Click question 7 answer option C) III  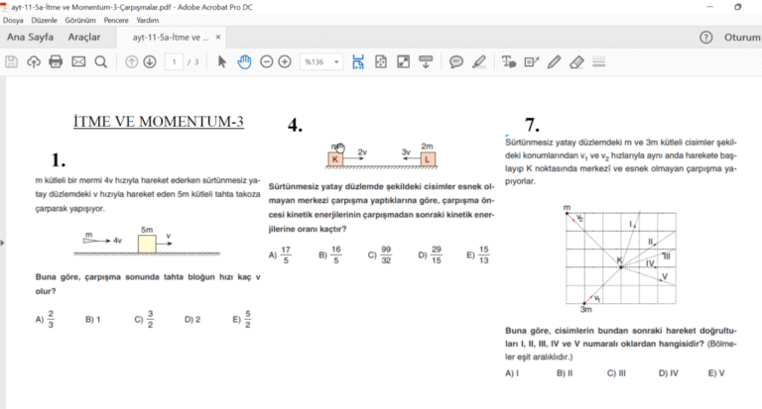point(616,373)
